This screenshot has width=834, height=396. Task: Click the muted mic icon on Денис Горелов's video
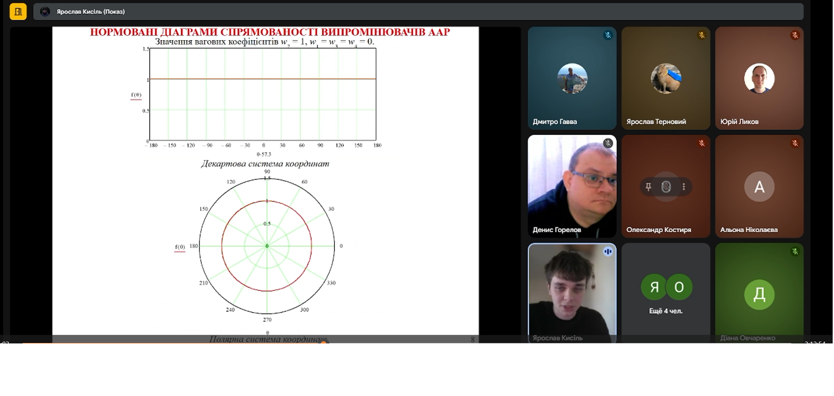click(x=608, y=143)
